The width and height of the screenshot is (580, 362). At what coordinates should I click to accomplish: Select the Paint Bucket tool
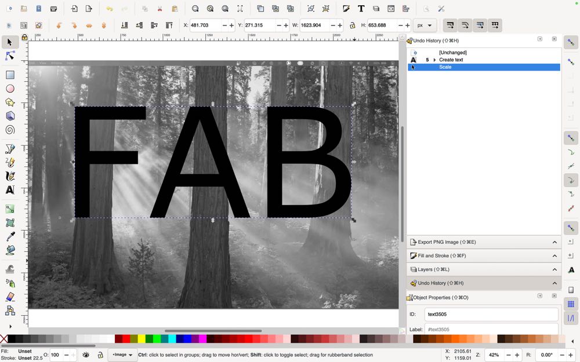[x=10, y=250]
